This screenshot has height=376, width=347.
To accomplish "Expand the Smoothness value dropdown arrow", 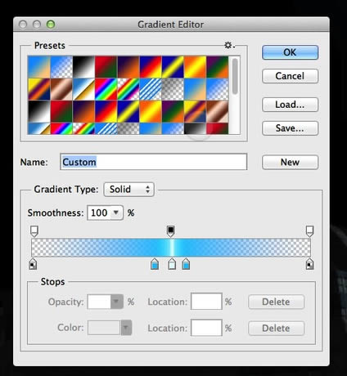I will [x=116, y=213].
